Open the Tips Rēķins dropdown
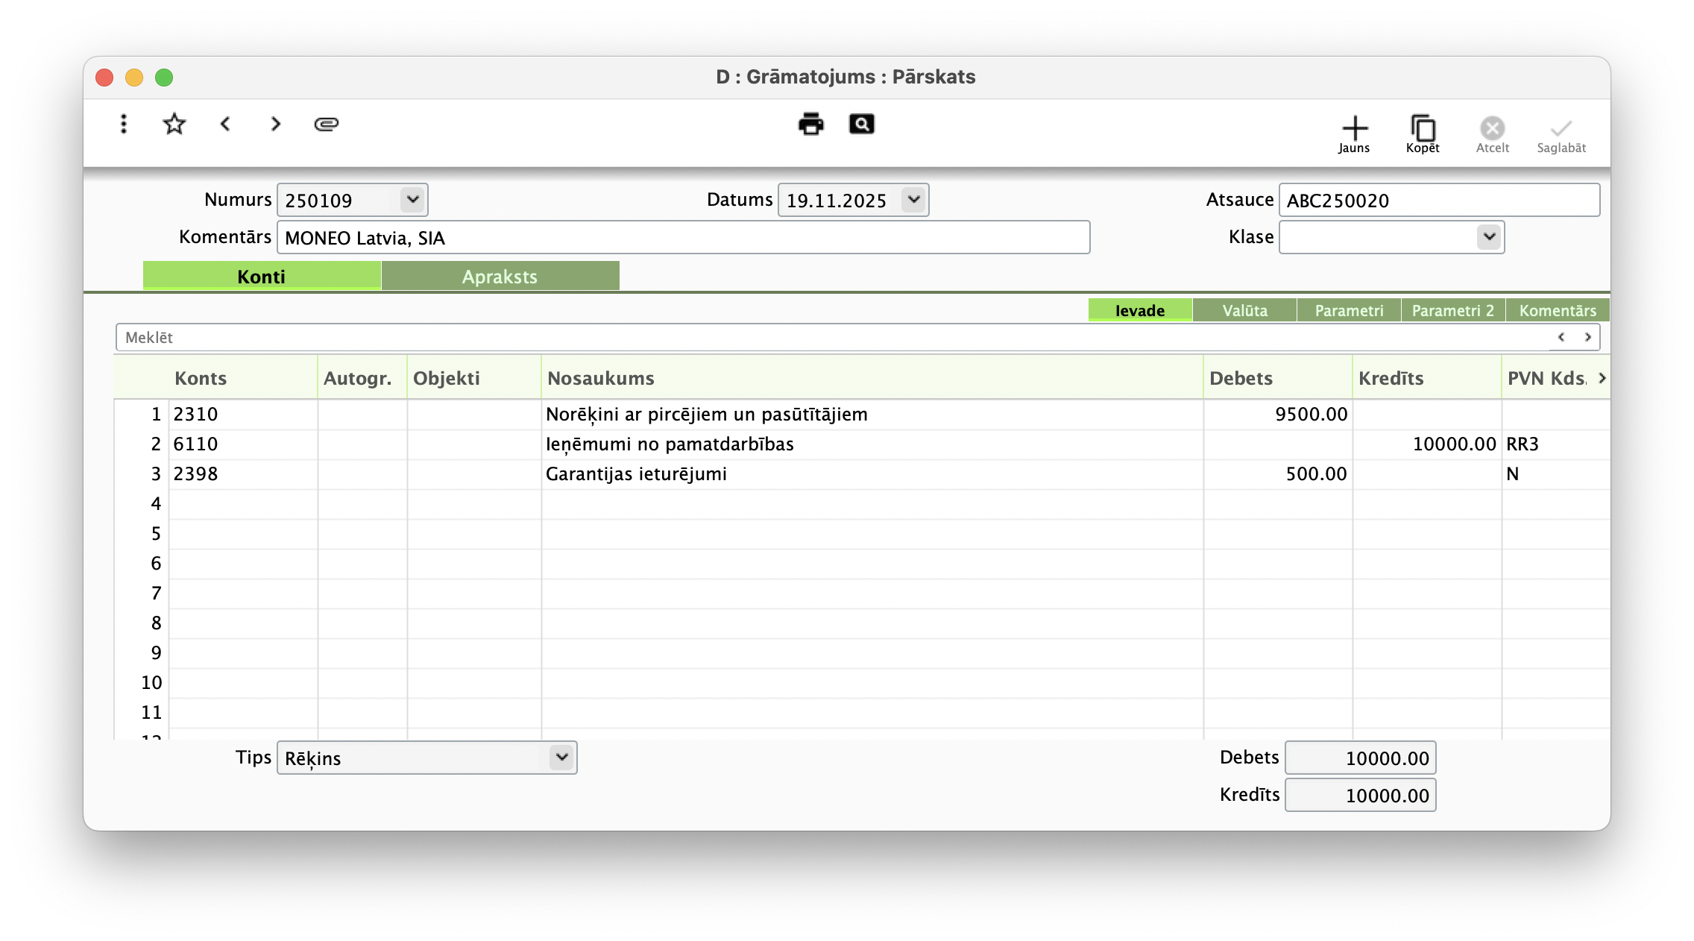Viewport: 1694px width, 941px height. pyautogui.click(x=561, y=758)
